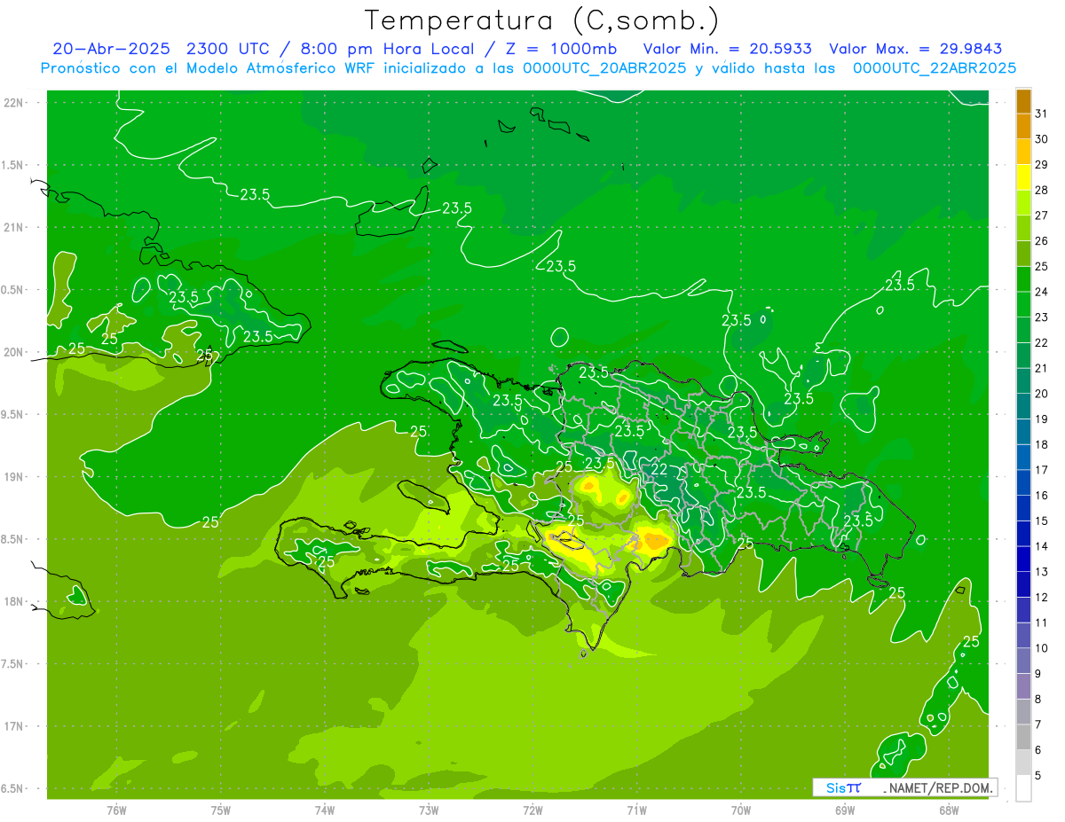Click the "Temperatura (C,somb.)" title
Screen dimensions: 1065x822
[x=542, y=20]
